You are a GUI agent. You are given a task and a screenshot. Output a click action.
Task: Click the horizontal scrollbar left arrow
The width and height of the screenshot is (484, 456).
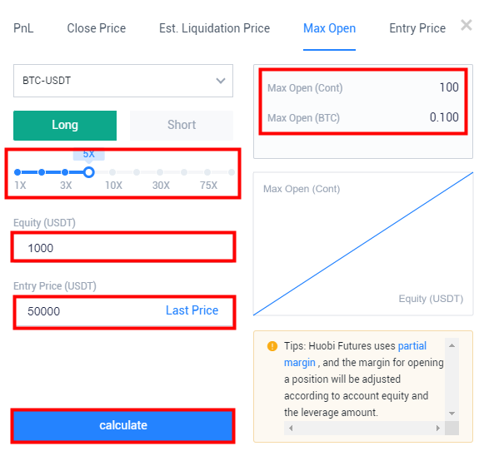291,428
